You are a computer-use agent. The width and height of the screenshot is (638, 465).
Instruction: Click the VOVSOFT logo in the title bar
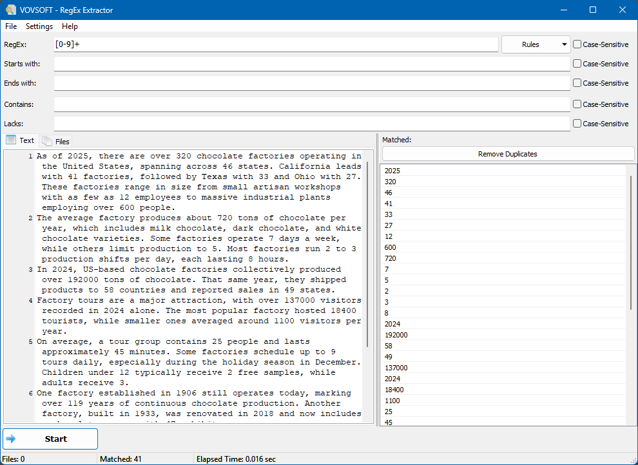point(10,9)
